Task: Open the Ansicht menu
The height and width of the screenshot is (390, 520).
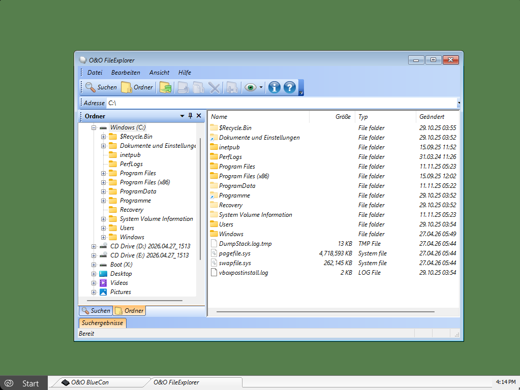Action: pyautogui.click(x=159, y=73)
